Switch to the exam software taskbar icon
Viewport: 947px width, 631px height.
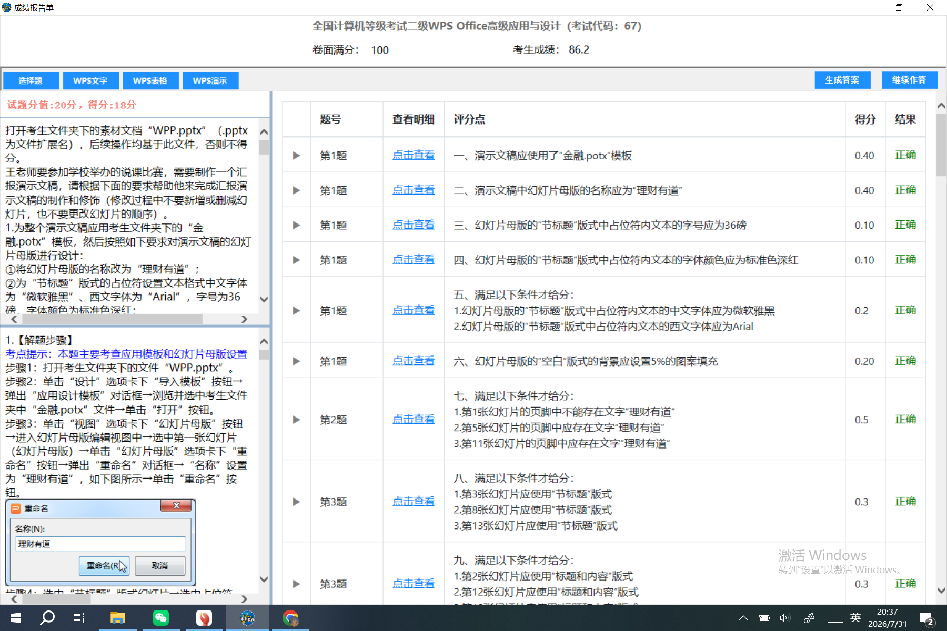247,618
